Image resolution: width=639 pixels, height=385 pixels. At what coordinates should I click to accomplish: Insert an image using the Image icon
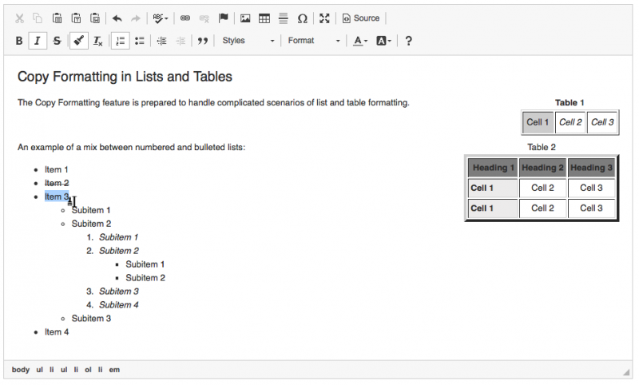click(x=245, y=18)
